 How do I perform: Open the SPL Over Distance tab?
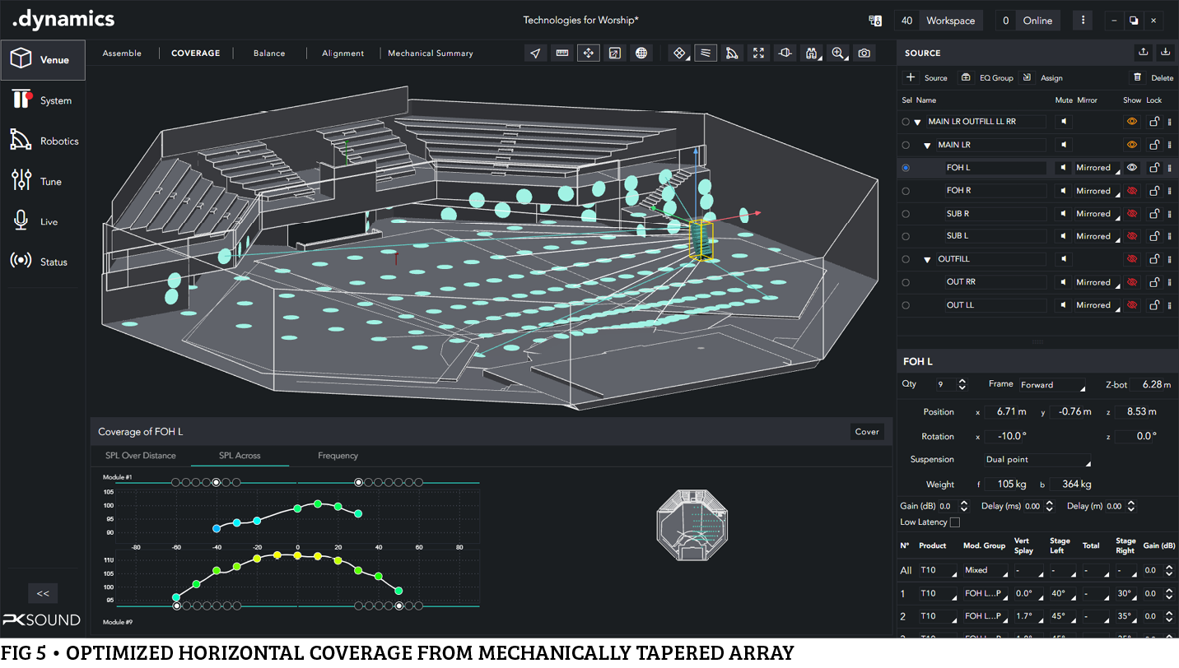pos(140,456)
